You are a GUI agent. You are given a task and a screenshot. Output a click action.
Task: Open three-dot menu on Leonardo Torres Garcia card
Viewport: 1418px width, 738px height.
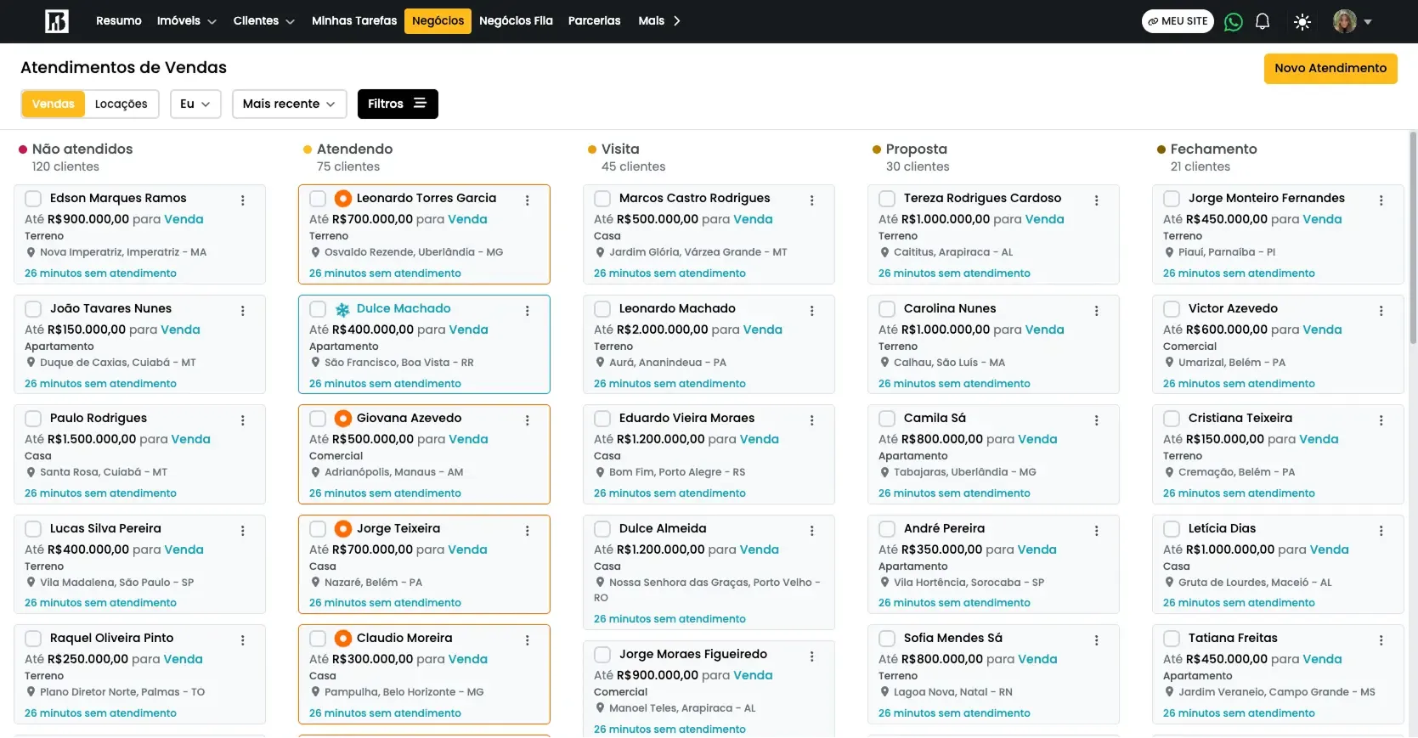click(x=528, y=200)
